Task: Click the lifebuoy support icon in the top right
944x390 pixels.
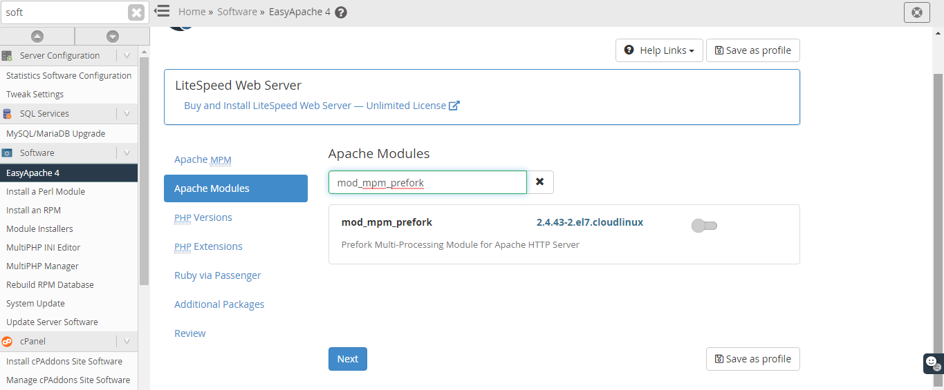Action: click(x=917, y=12)
